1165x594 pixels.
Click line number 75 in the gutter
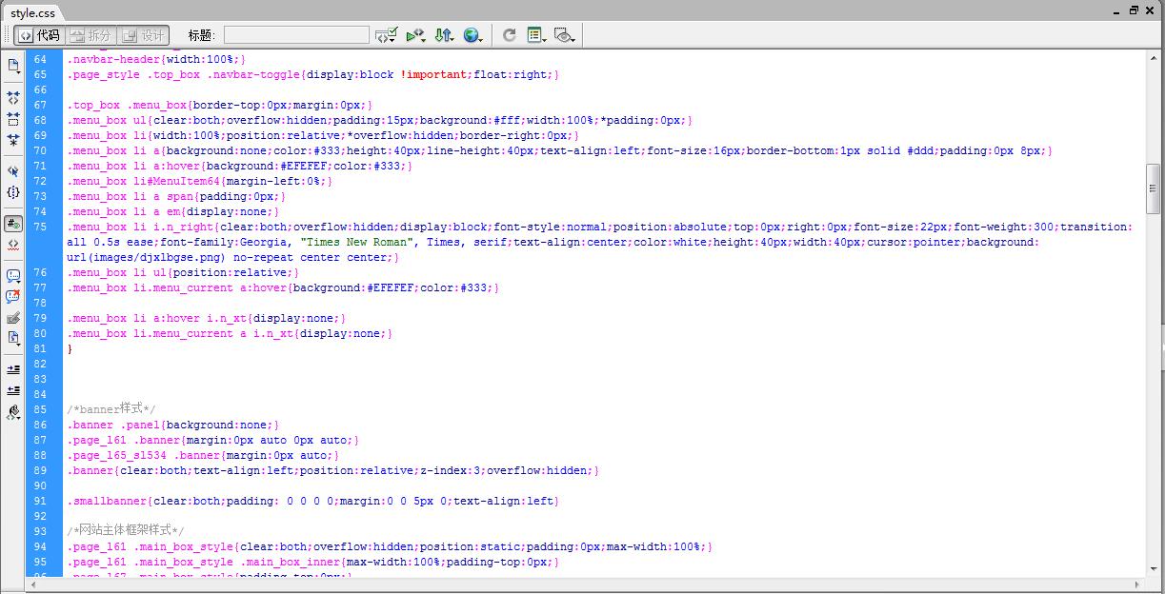pyautogui.click(x=39, y=227)
